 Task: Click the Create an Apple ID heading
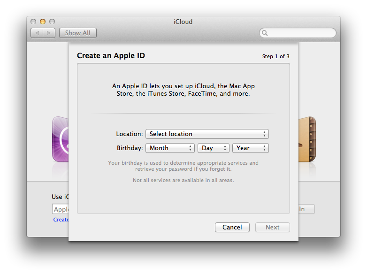pyautogui.click(x=111, y=56)
